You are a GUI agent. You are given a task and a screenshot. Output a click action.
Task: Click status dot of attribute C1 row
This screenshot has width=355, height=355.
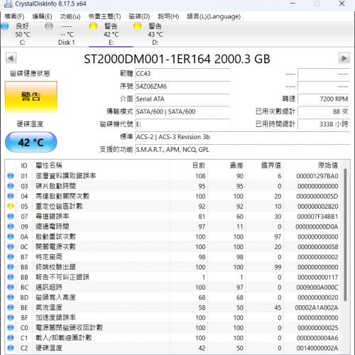(x=11, y=338)
